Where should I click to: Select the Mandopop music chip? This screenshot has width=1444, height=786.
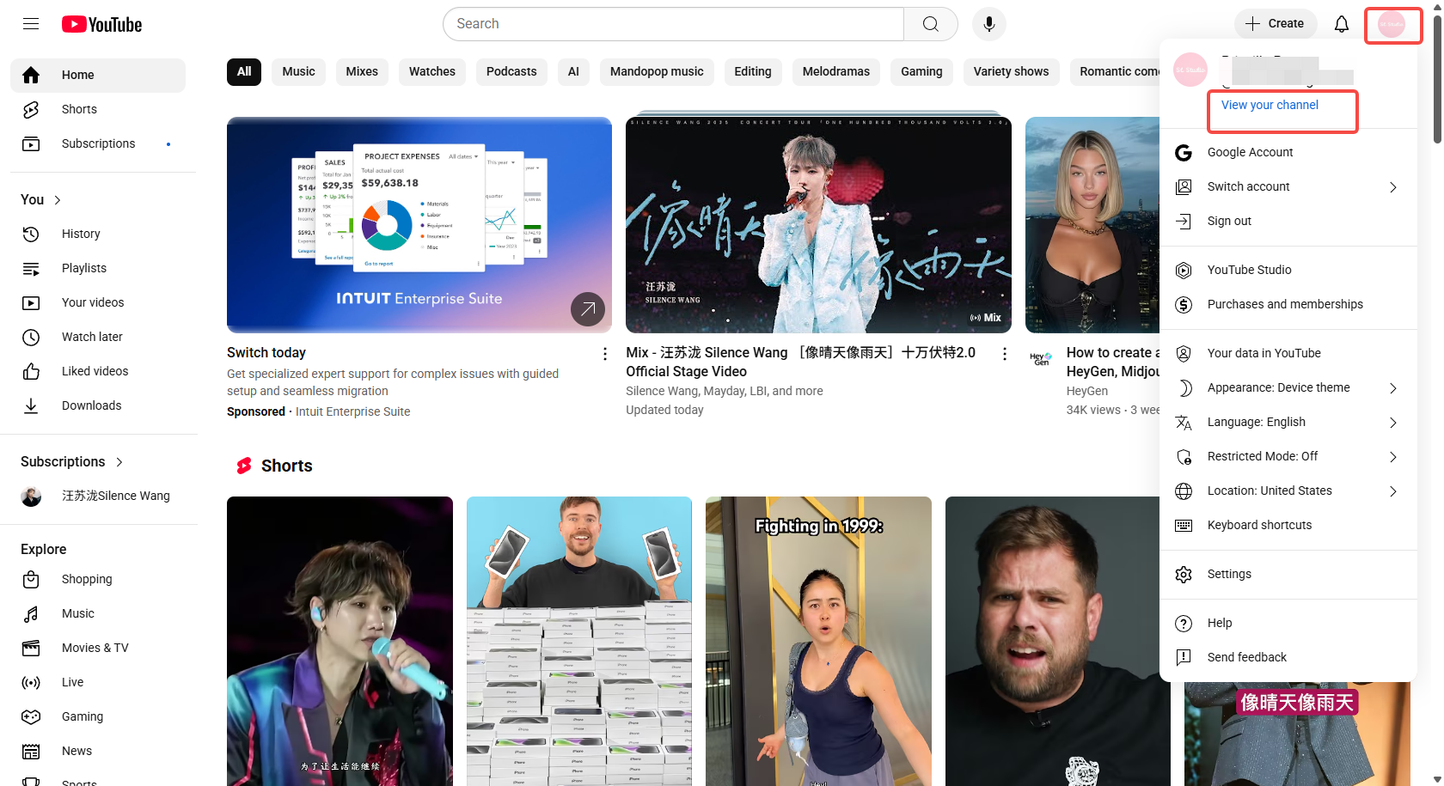pyautogui.click(x=657, y=71)
